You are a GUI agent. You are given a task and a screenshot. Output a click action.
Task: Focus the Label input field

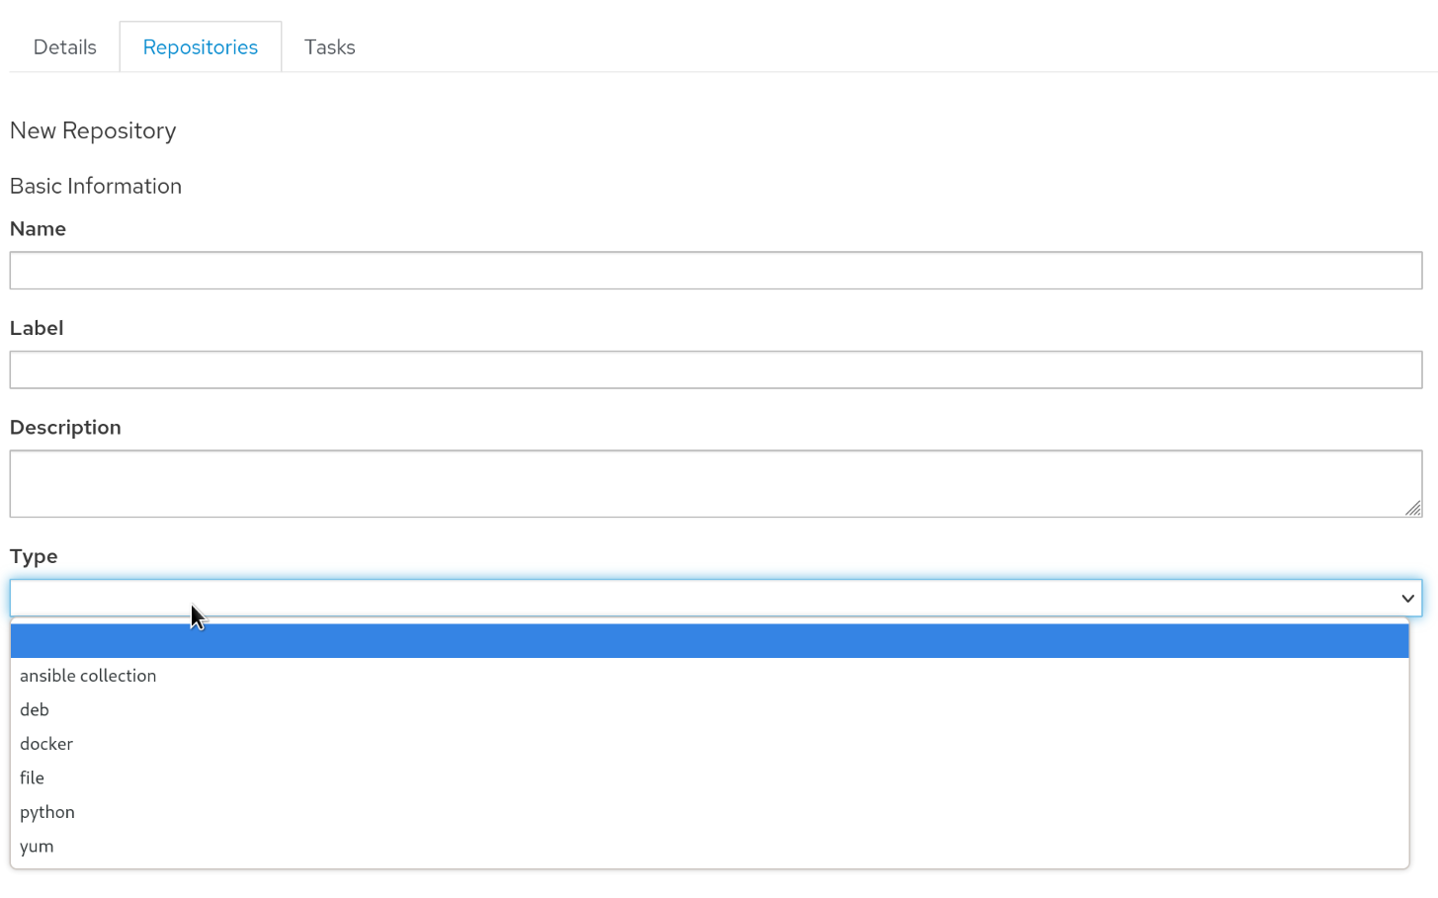click(x=716, y=369)
